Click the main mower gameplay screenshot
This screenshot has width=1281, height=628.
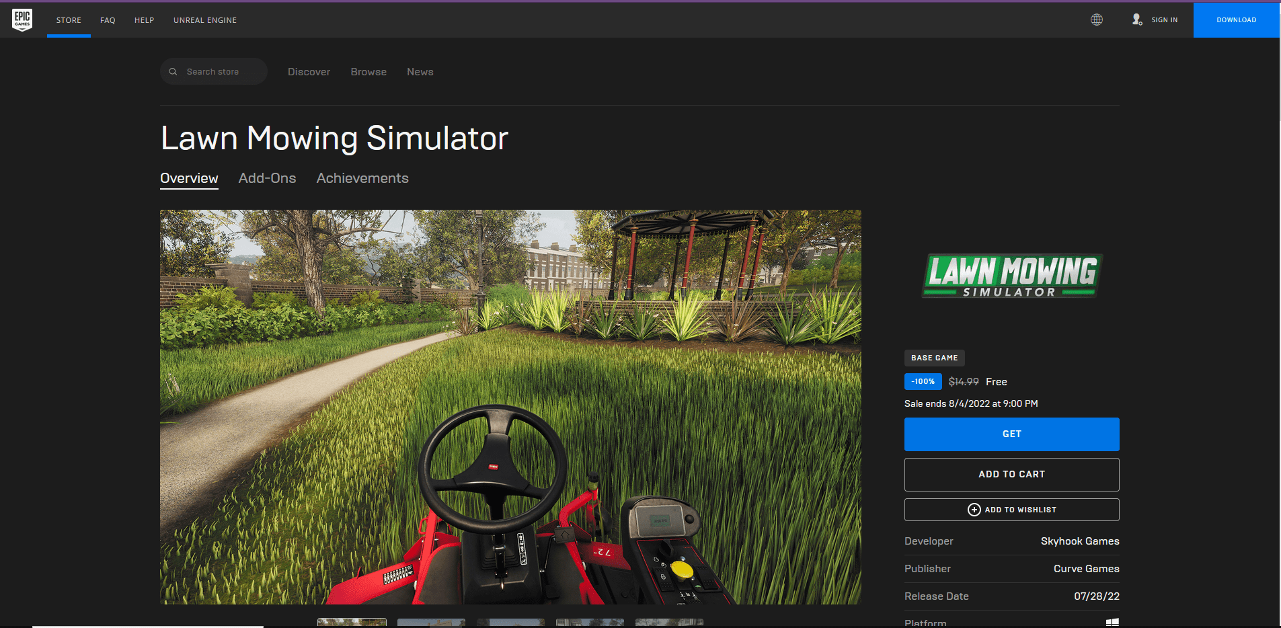point(510,407)
